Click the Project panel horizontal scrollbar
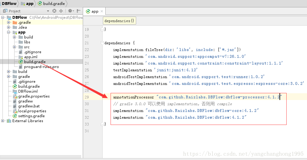This screenshot has height=160, width=307. pos(40,157)
